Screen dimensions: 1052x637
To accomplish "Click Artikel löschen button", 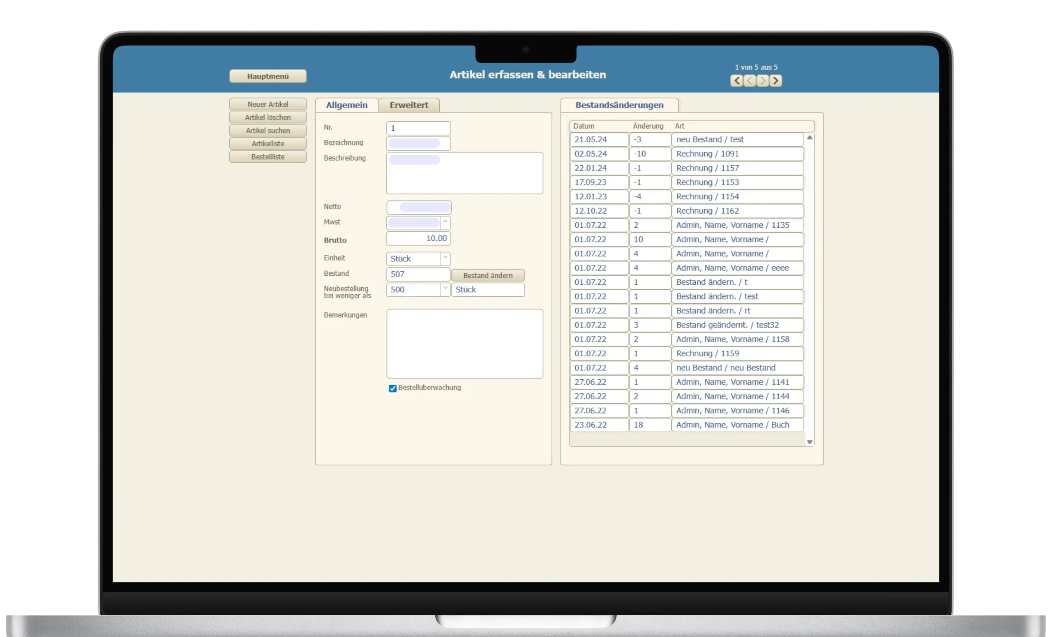I will pos(268,118).
